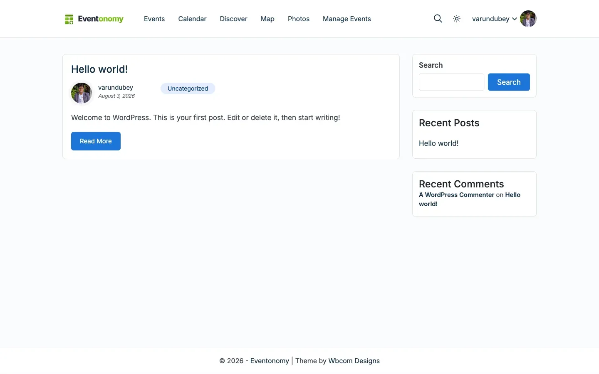Visit the varundubey author link in post
Image resolution: width=599 pixels, height=374 pixels.
click(x=116, y=87)
